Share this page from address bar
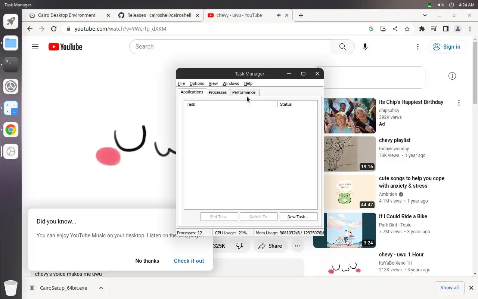Image resolution: width=478 pixels, height=299 pixels. click(x=395, y=29)
